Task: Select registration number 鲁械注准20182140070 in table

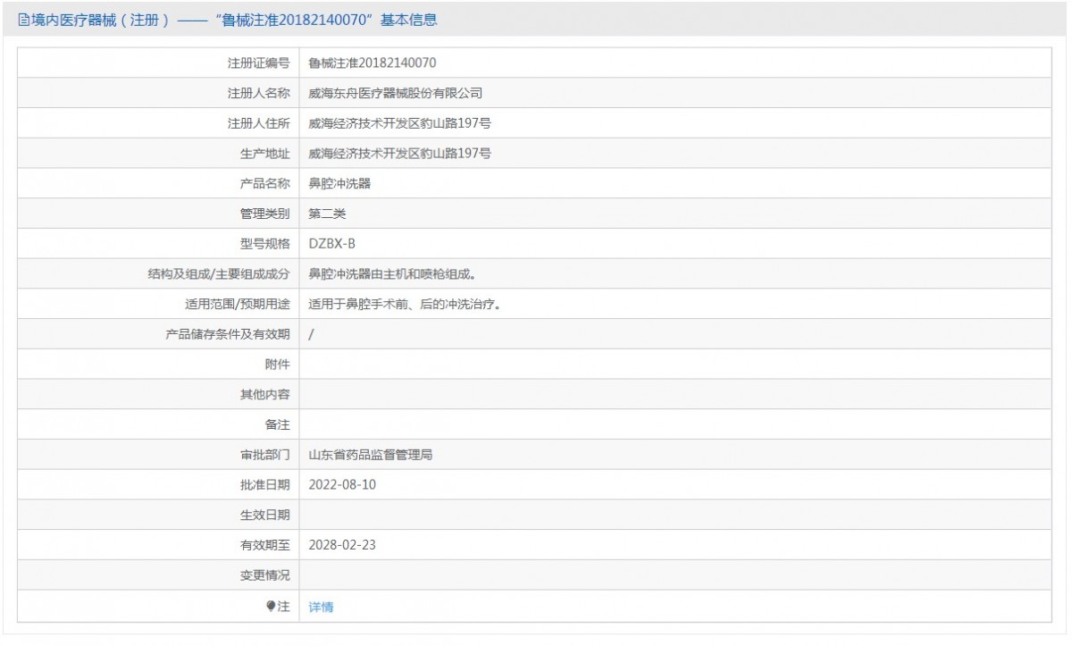Action: [x=373, y=63]
